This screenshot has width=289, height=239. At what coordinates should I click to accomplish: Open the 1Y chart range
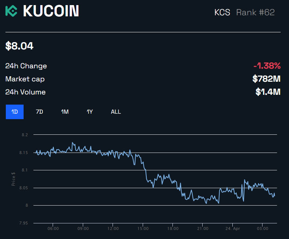(90, 112)
